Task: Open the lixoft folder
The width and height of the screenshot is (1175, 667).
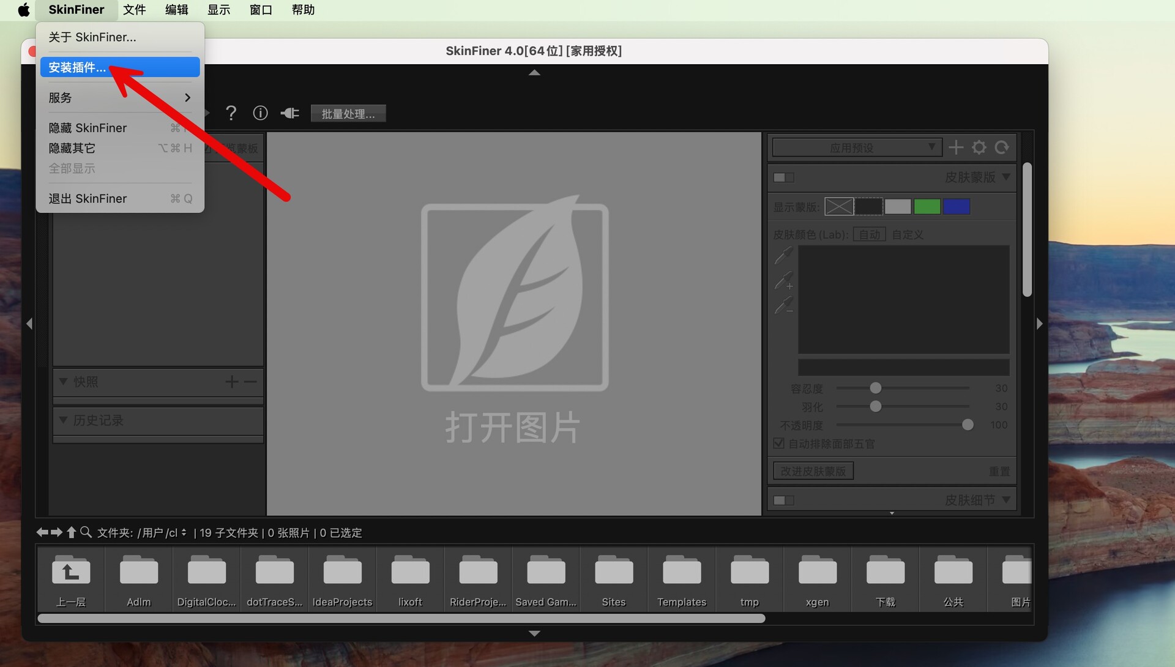Action: pos(411,579)
